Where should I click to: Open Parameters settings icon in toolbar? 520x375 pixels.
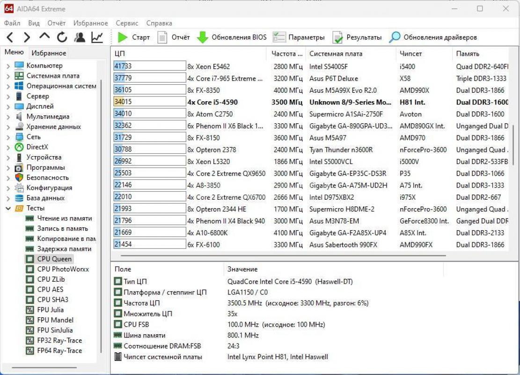(279, 37)
